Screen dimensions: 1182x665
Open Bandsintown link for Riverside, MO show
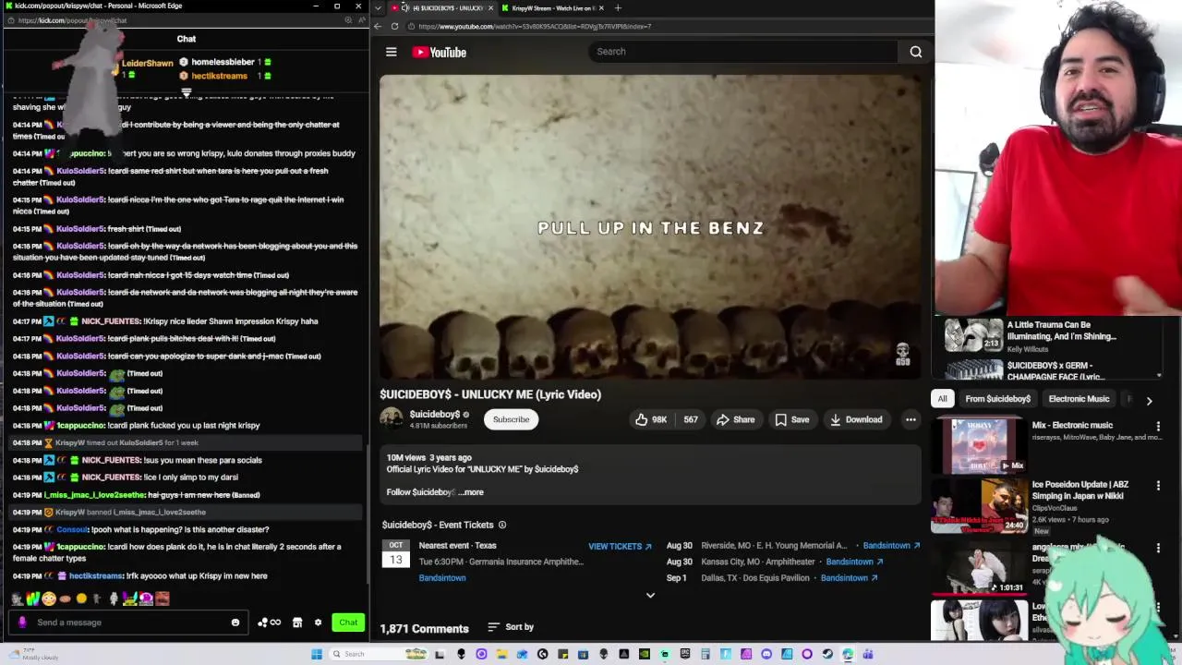(891, 546)
